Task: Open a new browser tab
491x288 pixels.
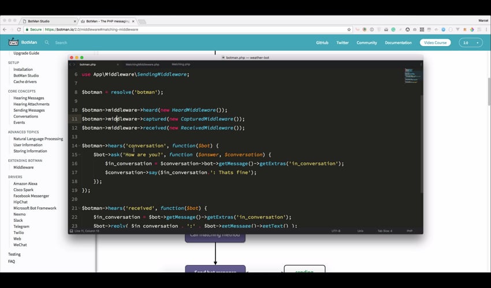Action: [142, 21]
